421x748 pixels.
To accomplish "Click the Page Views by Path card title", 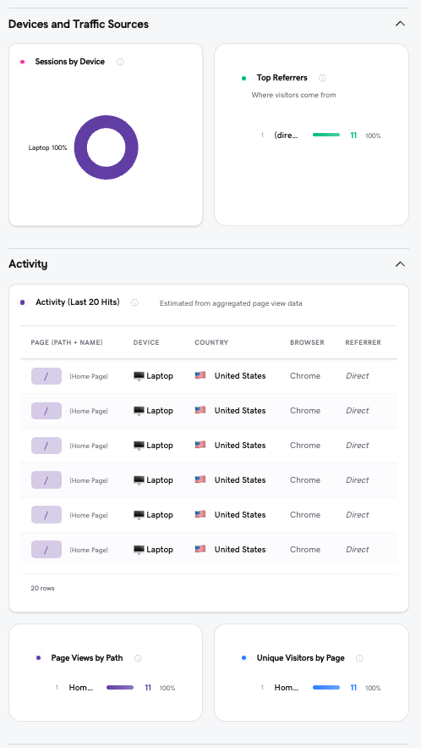I will click(87, 658).
